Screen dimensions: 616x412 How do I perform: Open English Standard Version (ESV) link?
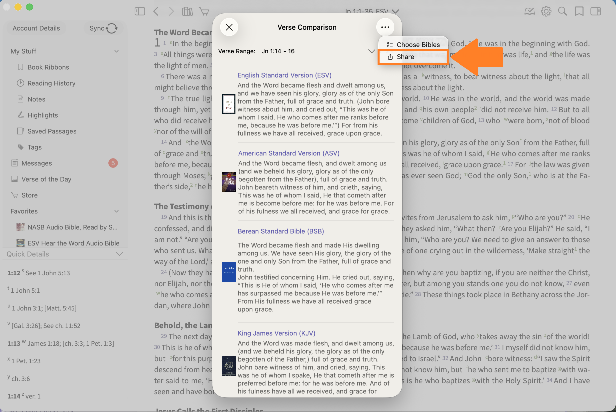[x=284, y=75]
